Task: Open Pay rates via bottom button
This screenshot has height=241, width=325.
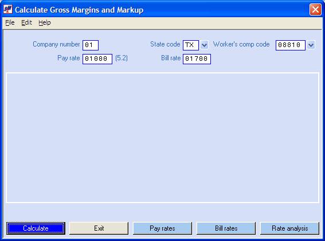Action: click(162, 228)
